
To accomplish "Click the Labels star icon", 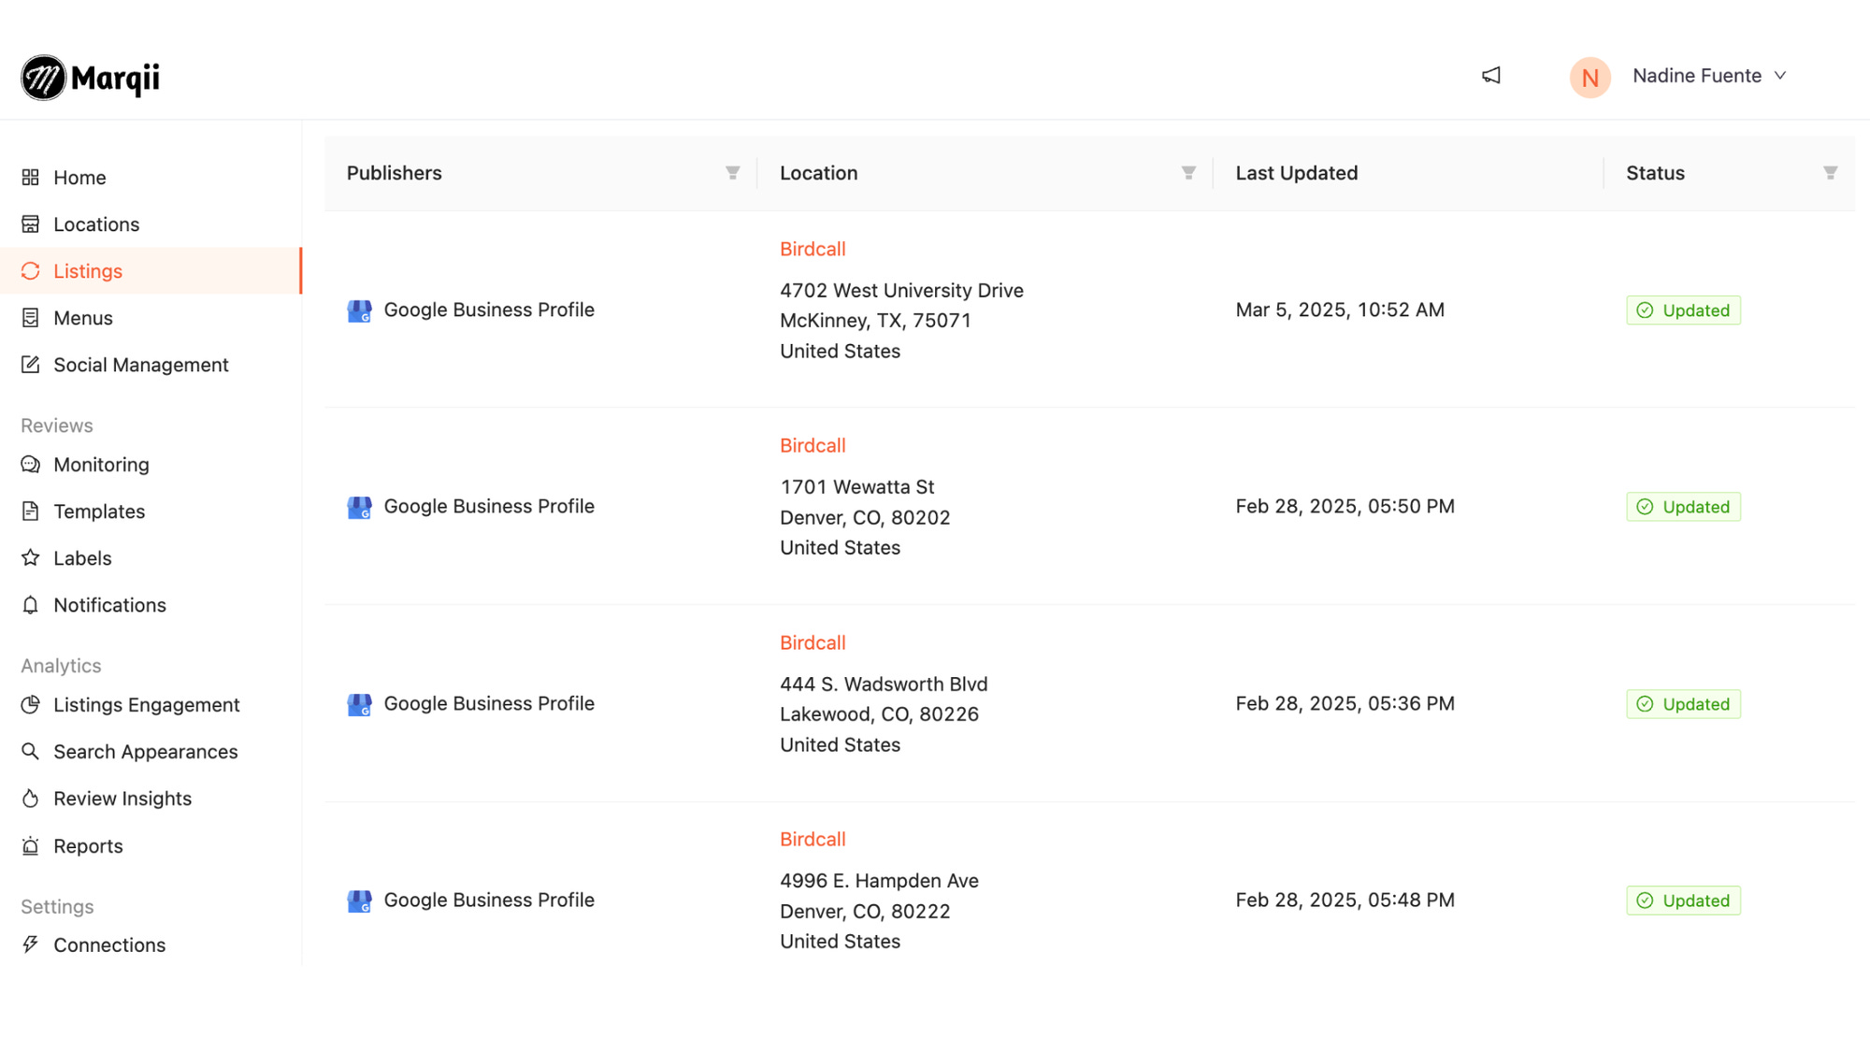I will 31,558.
